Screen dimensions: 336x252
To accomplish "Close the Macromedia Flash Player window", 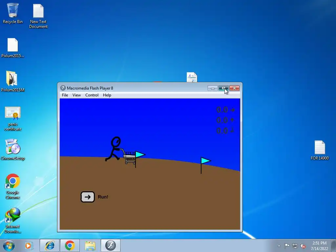I will pyautogui.click(x=234, y=88).
